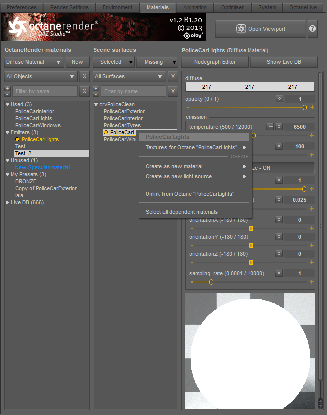The height and width of the screenshot is (415, 327).
Task: Increase orientationX with plus icon
Action: click(x=312, y=228)
